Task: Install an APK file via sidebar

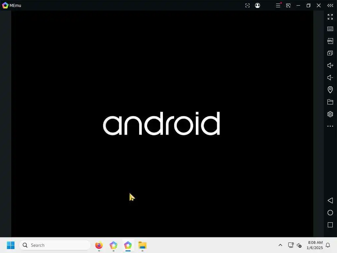Action: (x=330, y=41)
